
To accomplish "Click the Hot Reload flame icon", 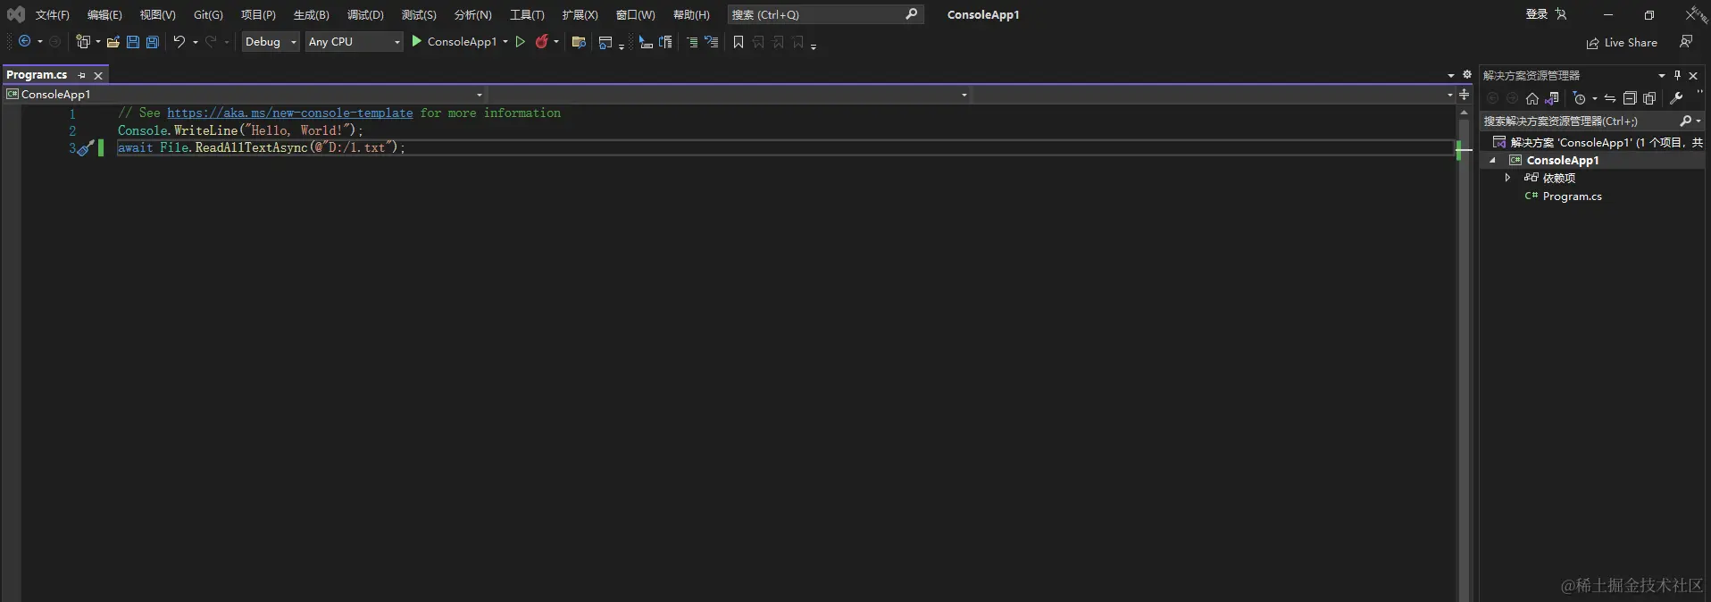I will point(541,41).
